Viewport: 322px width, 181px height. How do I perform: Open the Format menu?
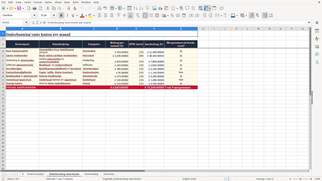(38, 2)
